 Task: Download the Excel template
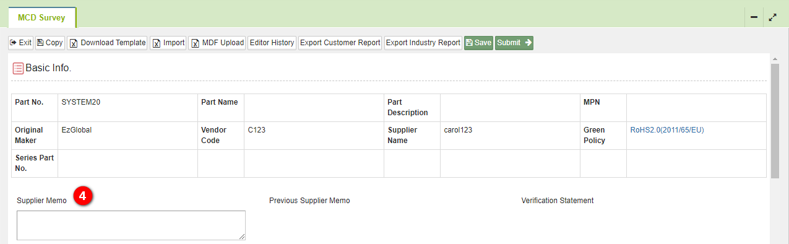point(107,43)
